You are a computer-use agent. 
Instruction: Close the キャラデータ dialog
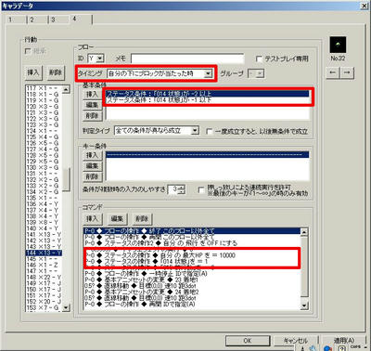click(365, 6)
